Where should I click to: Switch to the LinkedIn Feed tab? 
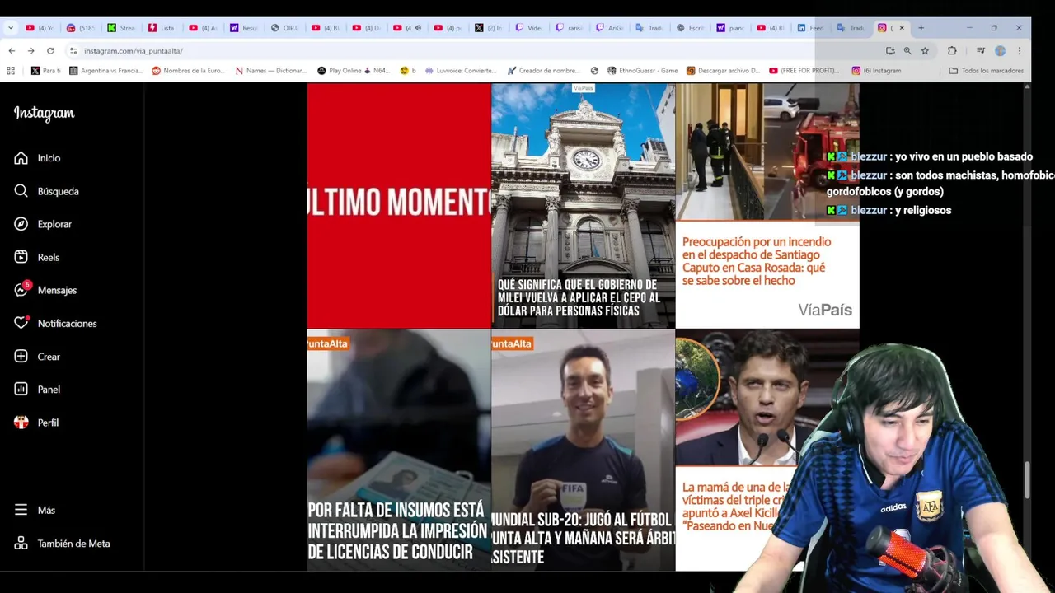(x=811, y=28)
